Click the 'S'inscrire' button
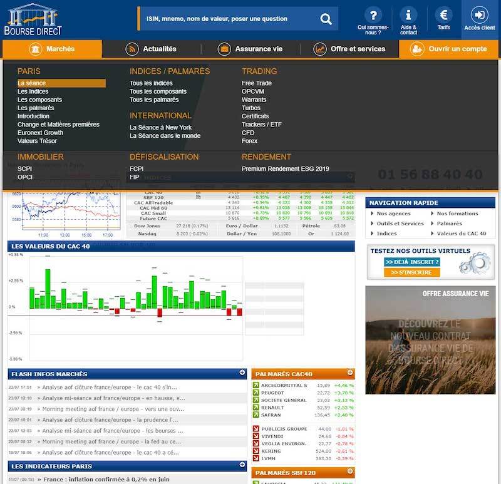The width and height of the screenshot is (501, 484). pyautogui.click(x=411, y=272)
